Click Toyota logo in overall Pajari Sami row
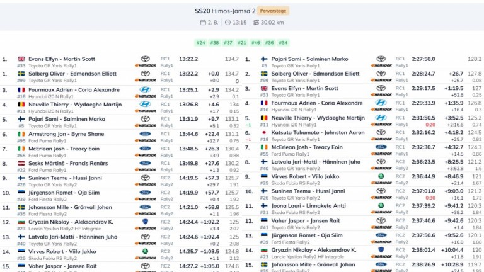This screenshot has height=272, width=484. point(381,59)
